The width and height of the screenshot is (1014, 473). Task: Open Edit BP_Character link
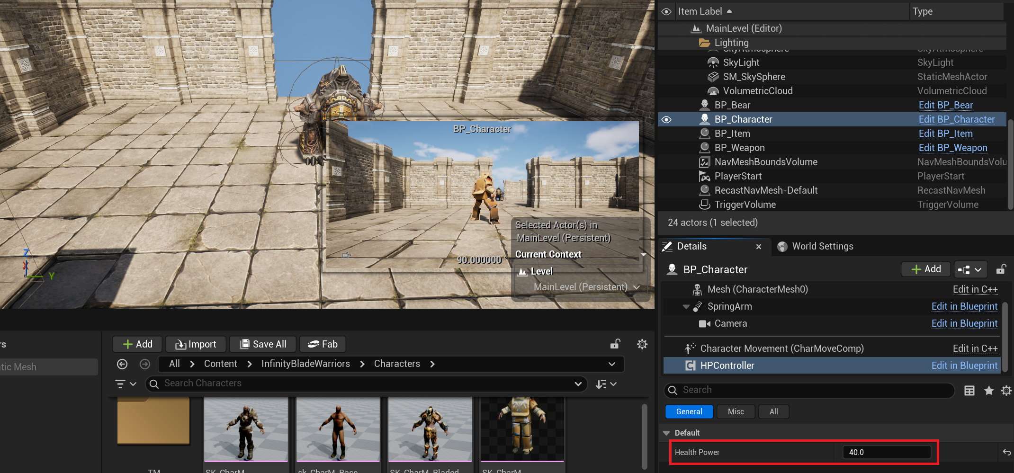(957, 119)
